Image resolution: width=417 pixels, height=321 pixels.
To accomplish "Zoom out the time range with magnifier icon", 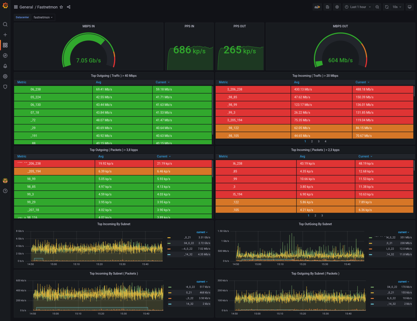I will (x=377, y=7).
